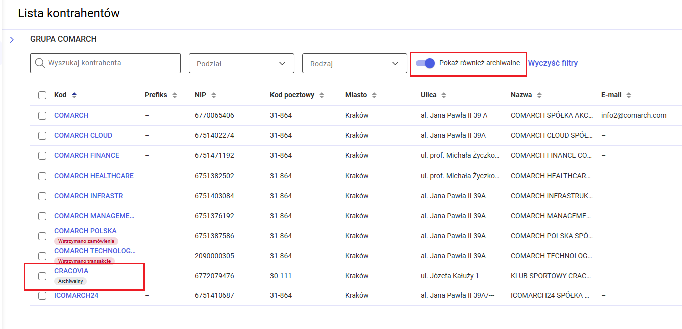Screen dimensions: 682x329
Task: Select the COMARCH CLOUD row checkbox
Action: [x=42, y=135]
